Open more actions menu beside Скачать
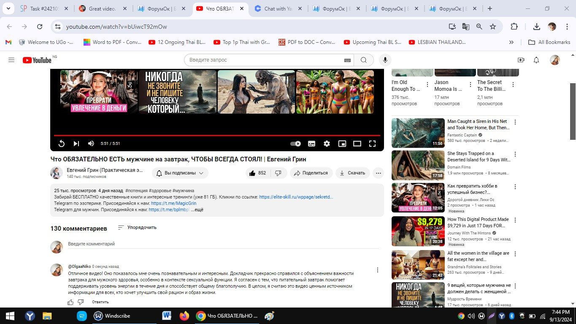This screenshot has height=324, width=576. tap(379, 173)
